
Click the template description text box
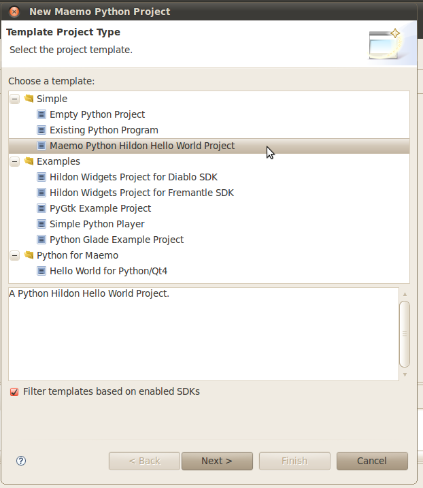click(203, 334)
